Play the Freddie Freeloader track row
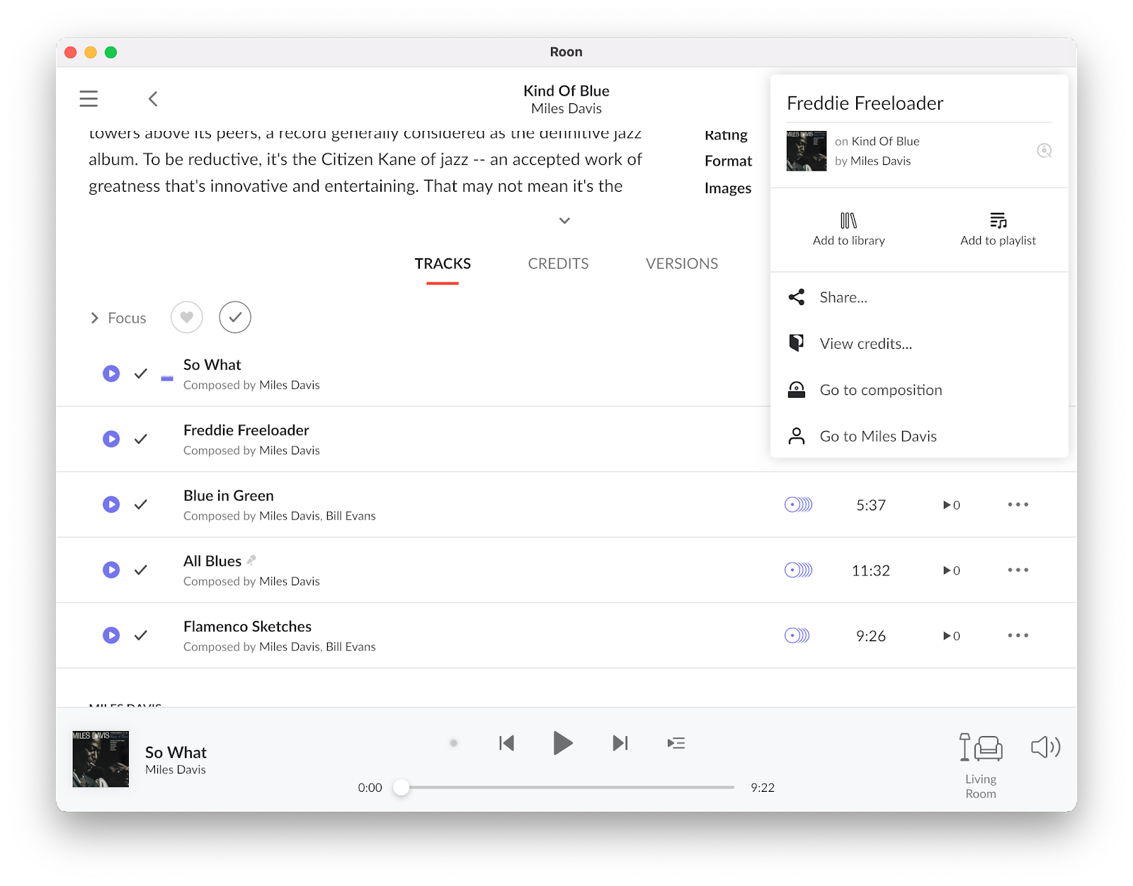 (x=111, y=439)
